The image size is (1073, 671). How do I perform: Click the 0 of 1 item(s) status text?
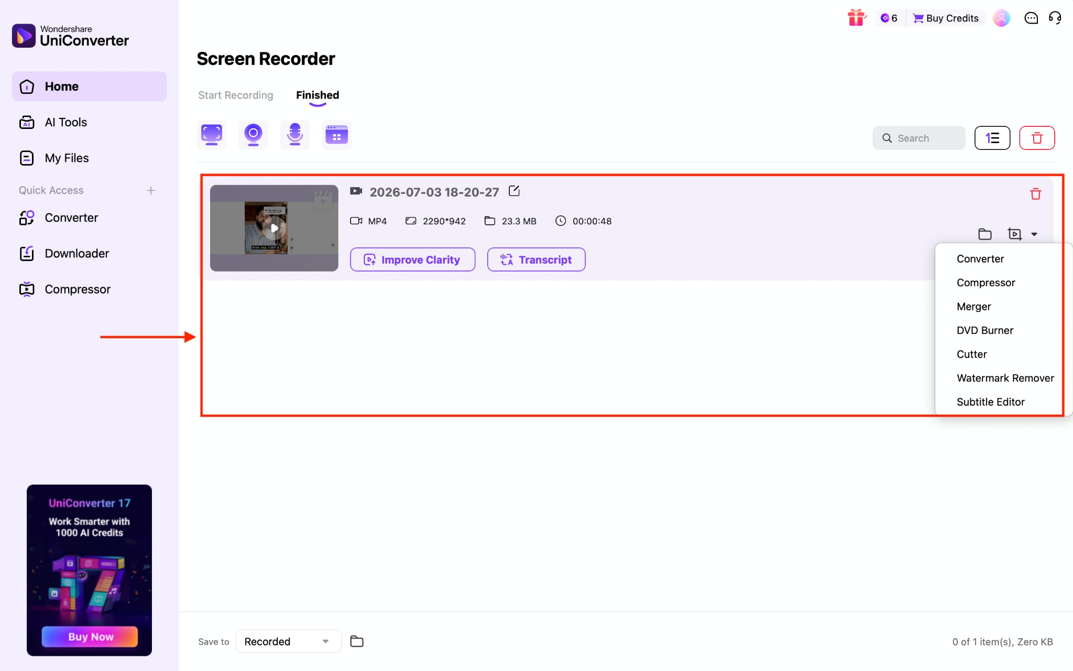tap(1002, 642)
